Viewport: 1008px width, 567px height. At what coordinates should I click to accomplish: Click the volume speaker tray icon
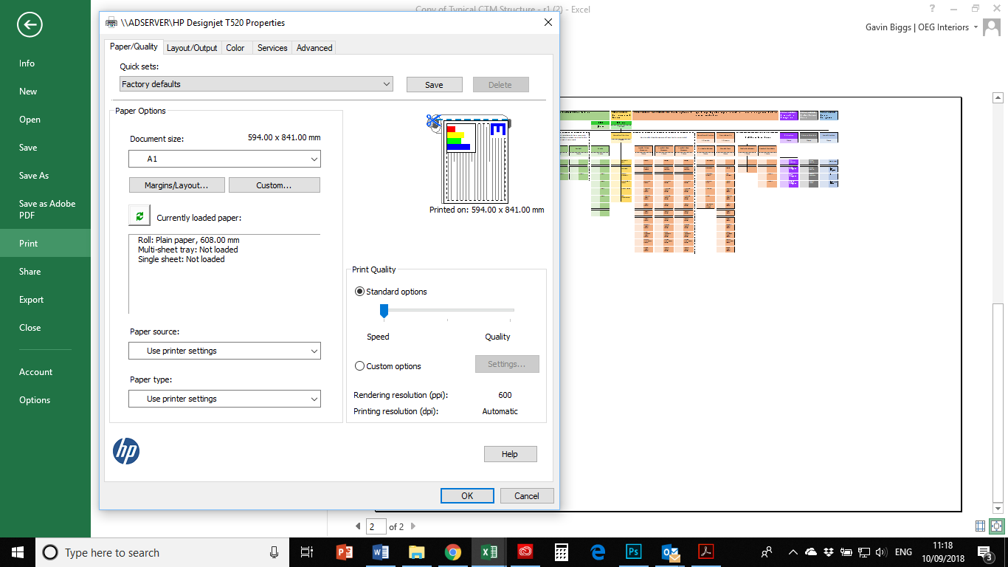click(x=880, y=552)
